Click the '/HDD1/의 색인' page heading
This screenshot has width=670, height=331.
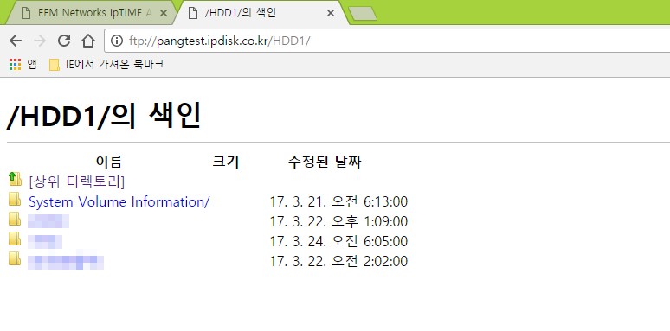[x=104, y=116]
